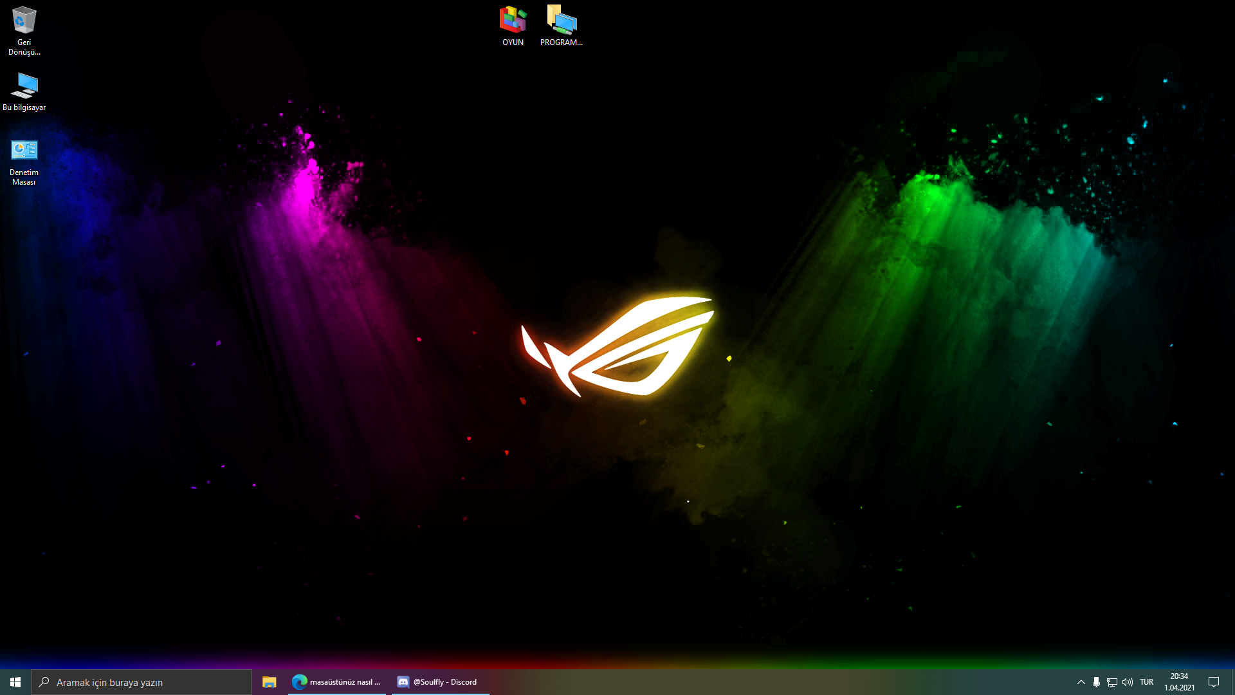Select the Bu bilgisayar desktop icon
1235x695 pixels.
24,91
